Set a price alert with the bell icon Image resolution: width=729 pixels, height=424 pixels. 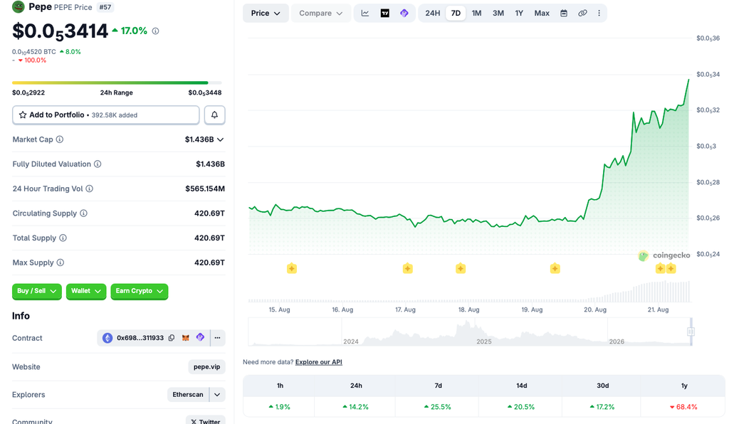214,115
